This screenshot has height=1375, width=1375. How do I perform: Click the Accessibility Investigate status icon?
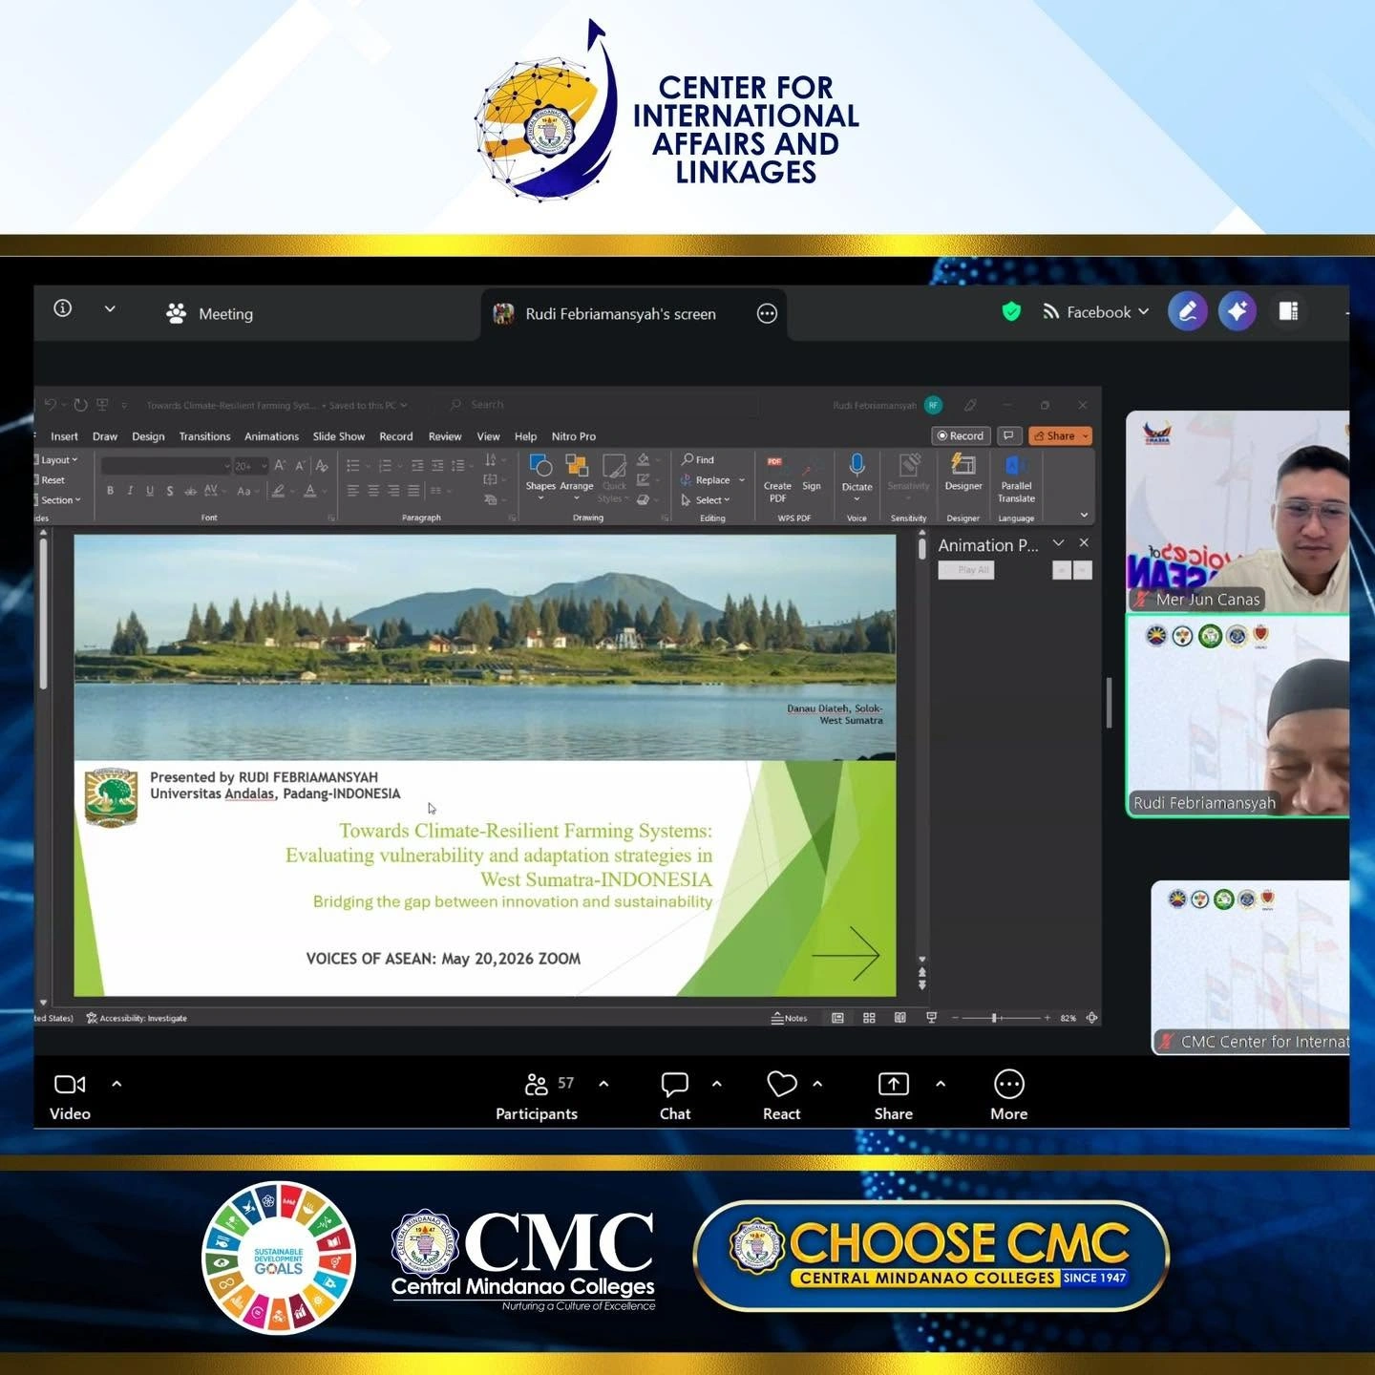point(137,1018)
